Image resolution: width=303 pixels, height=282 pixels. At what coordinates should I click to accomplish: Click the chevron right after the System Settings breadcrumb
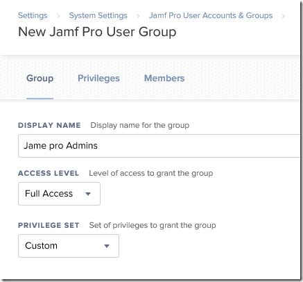(138, 16)
